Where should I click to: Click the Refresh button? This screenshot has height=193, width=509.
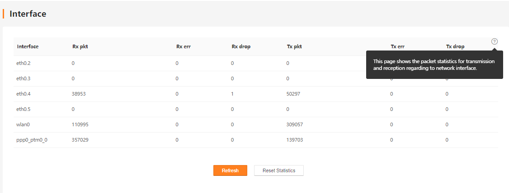click(x=230, y=170)
